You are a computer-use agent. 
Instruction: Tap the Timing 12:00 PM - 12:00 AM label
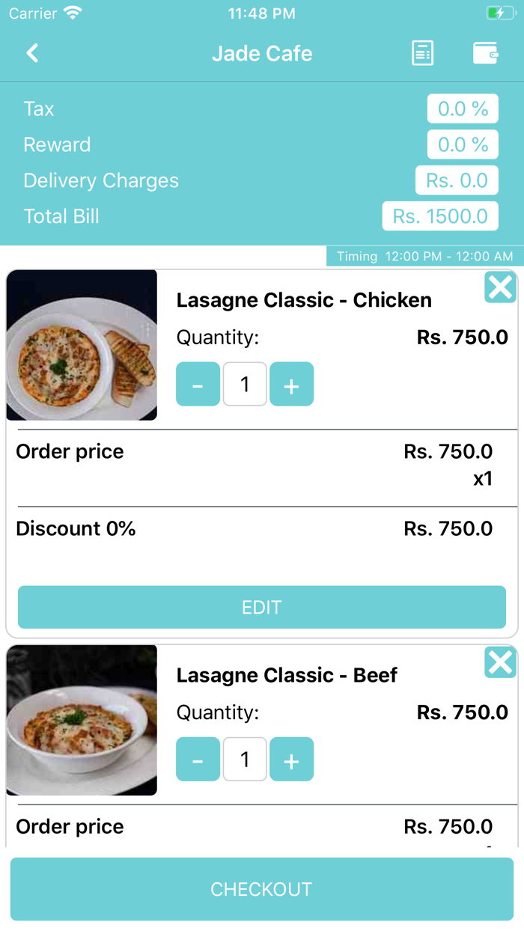[424, 257]
